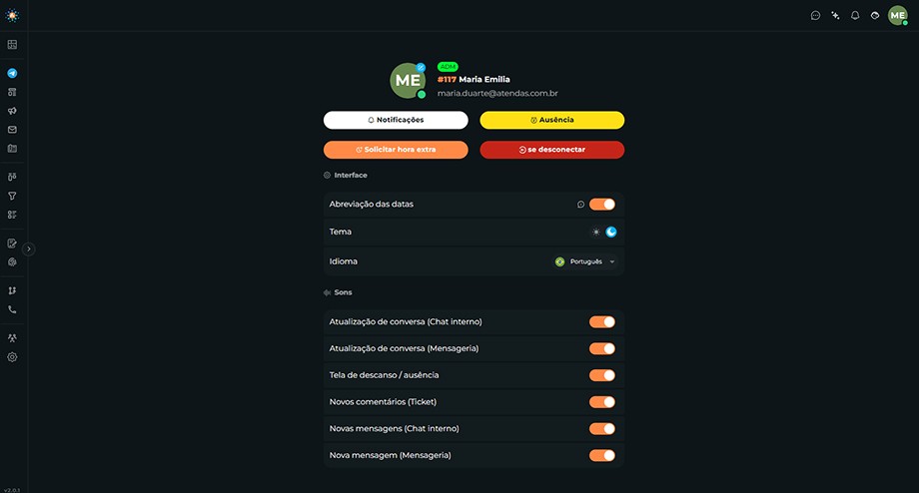The height and width of the screenshot is (493, 919).
Task: Open the edit note icon in sidebar
Action: point(12,243)
